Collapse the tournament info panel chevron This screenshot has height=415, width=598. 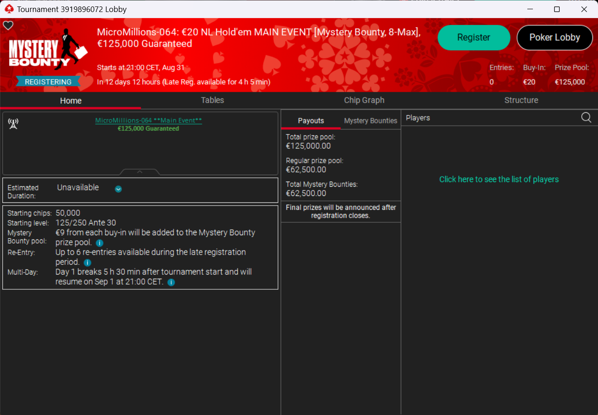[140, 172]
